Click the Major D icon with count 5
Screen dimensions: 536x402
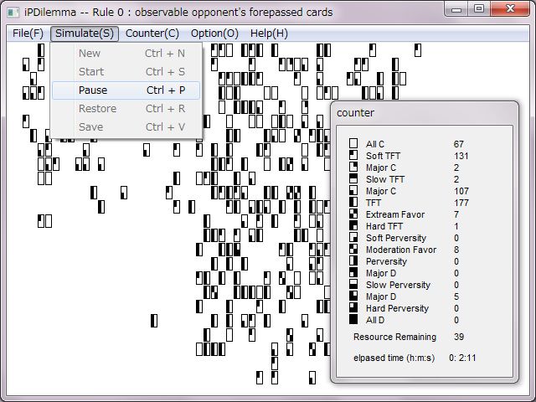pos(353,296)
